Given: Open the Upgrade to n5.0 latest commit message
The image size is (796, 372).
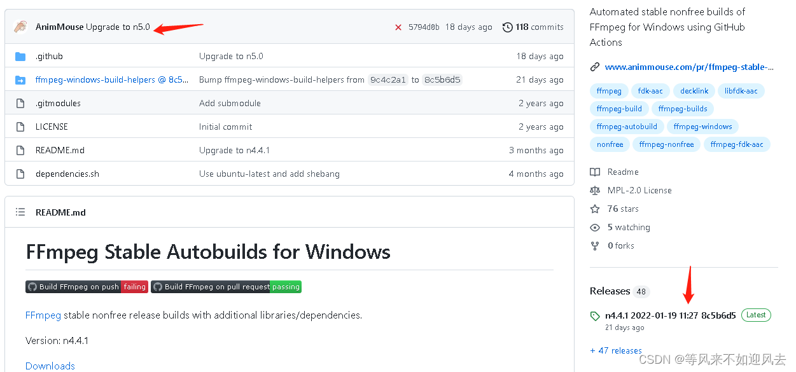Looking at the screenshot, I should 118,27.
